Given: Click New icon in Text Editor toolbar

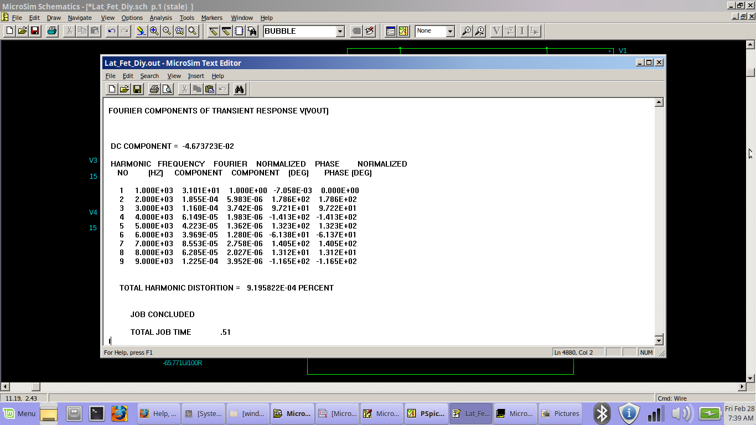Looking at the screenshot, I should coord(112,89).
